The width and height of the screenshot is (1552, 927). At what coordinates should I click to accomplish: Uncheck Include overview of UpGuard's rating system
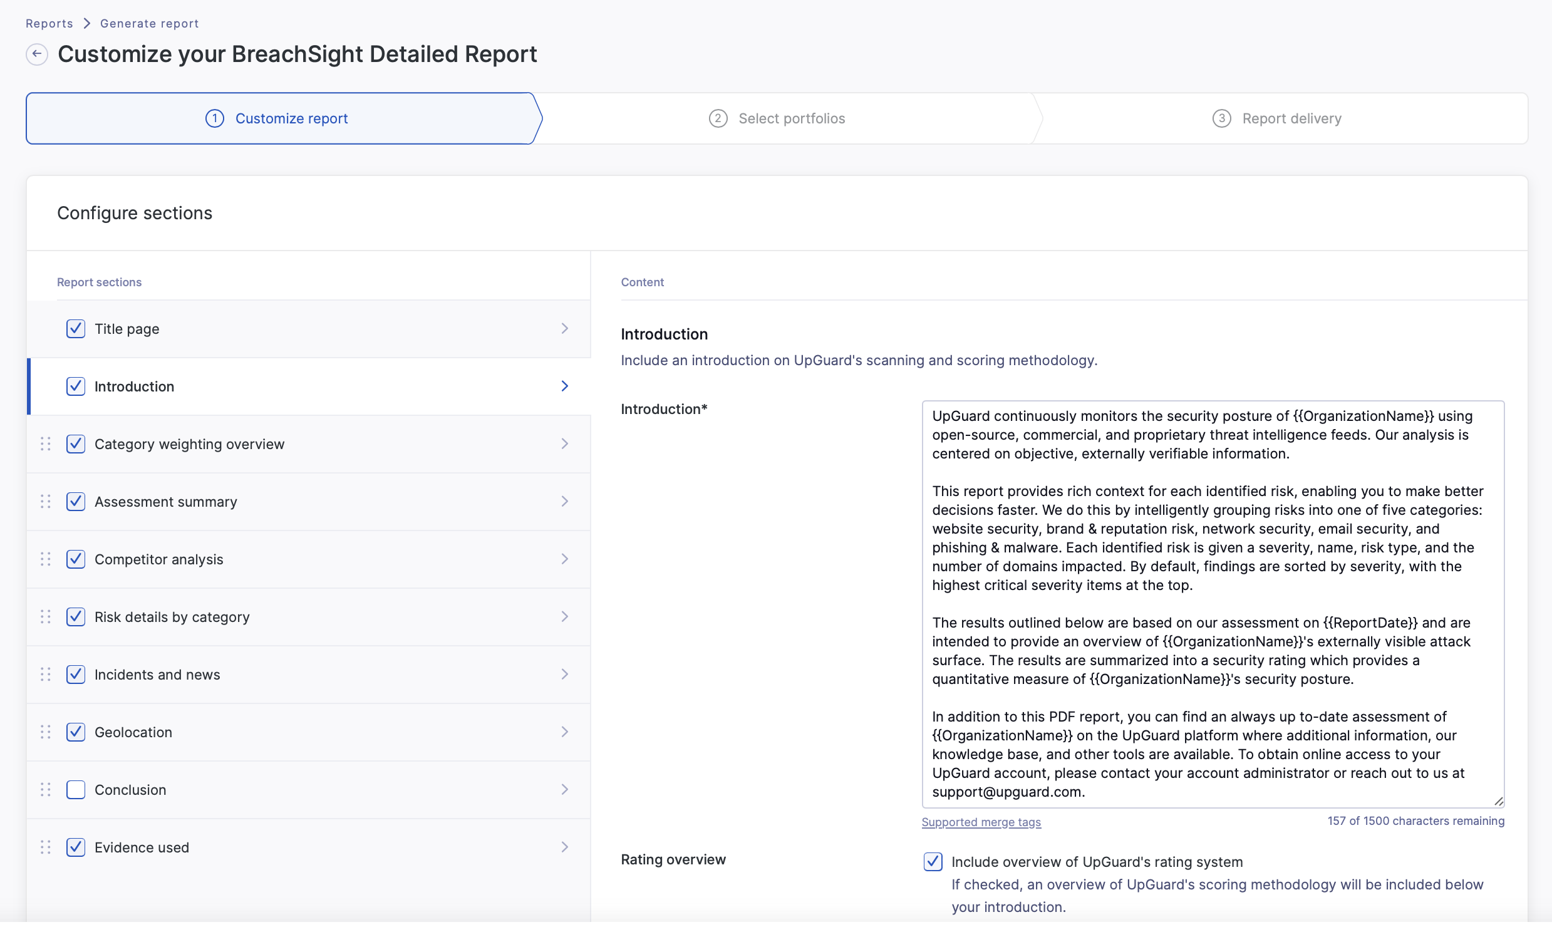tap(933, 862)
